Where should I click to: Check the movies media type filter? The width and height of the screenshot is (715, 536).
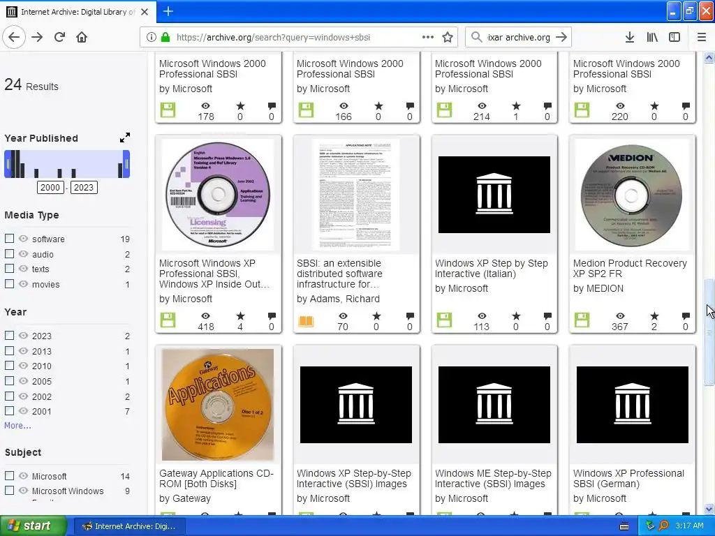pyautogui.click(x=9, y=283)
